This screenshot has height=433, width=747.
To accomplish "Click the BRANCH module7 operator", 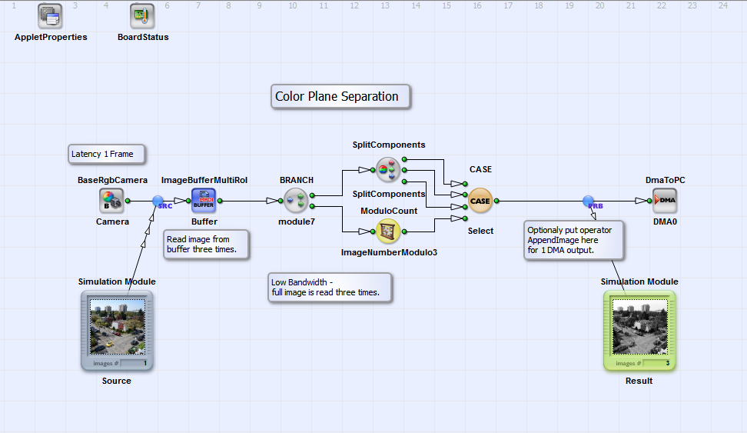I will [296, 201].
